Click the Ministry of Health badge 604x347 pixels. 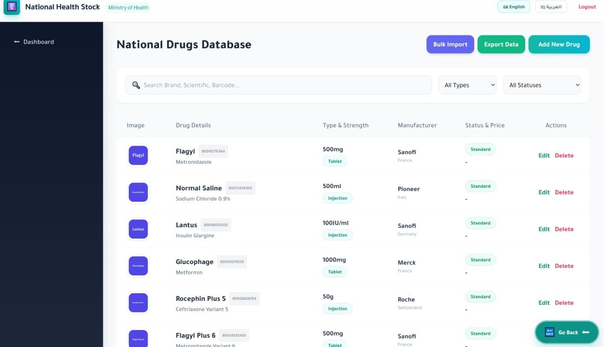point(128,8)
